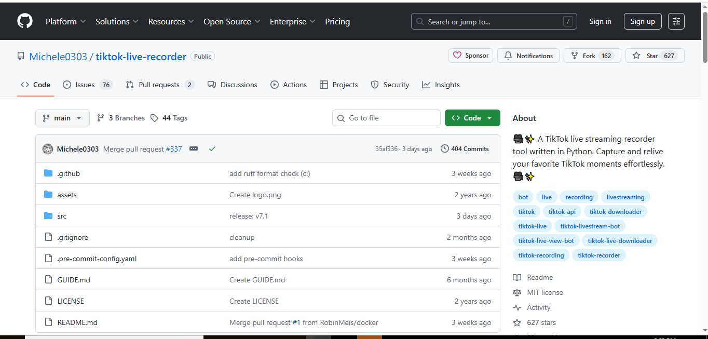Expand the Resources menu

click(x=171, y=21)
